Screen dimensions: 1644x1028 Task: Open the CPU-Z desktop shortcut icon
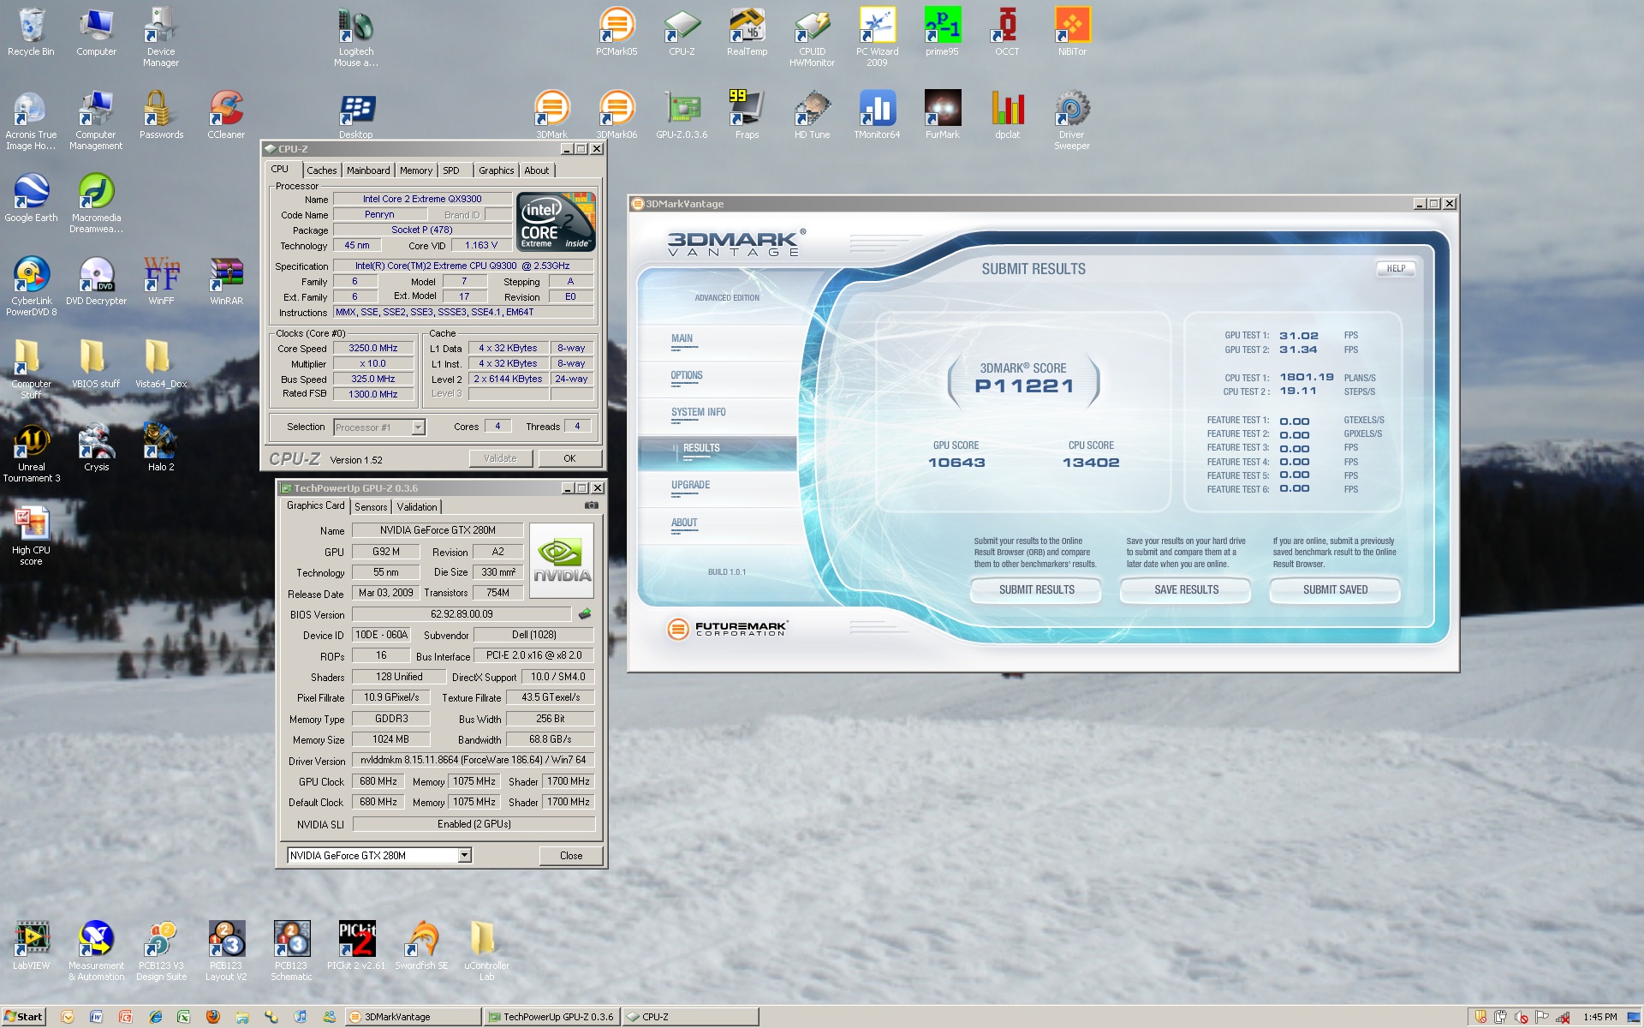(x=682, y=32)
